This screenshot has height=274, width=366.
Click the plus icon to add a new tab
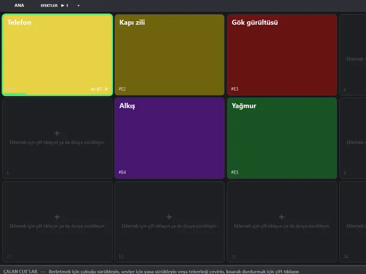click(x=78, y=5)
